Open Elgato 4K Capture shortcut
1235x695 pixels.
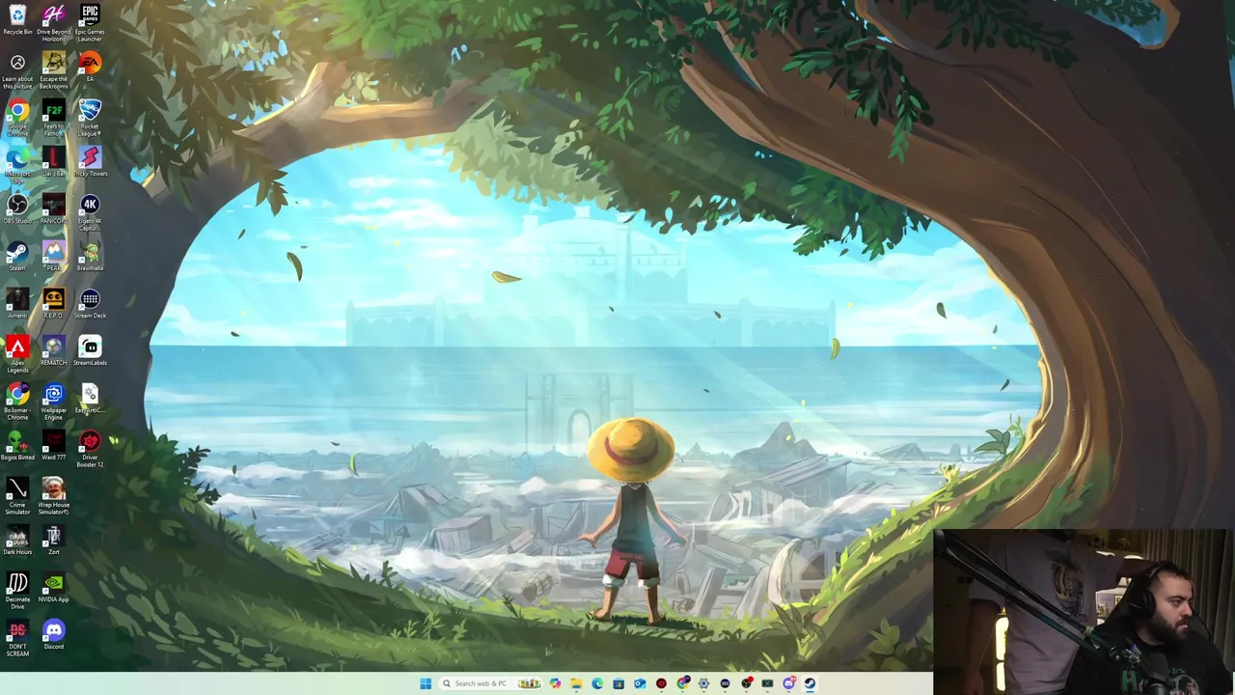point(90,212)
